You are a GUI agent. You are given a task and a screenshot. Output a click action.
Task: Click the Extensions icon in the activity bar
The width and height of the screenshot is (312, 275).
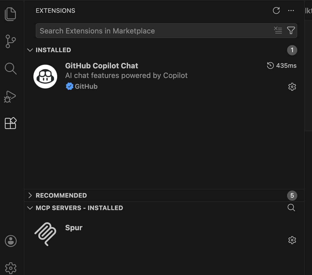[x=10, y=123]
